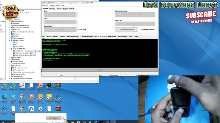The image size is (220, 123).
Task: Select the MediaTek platform tab
Action: [x=103, y=37]
